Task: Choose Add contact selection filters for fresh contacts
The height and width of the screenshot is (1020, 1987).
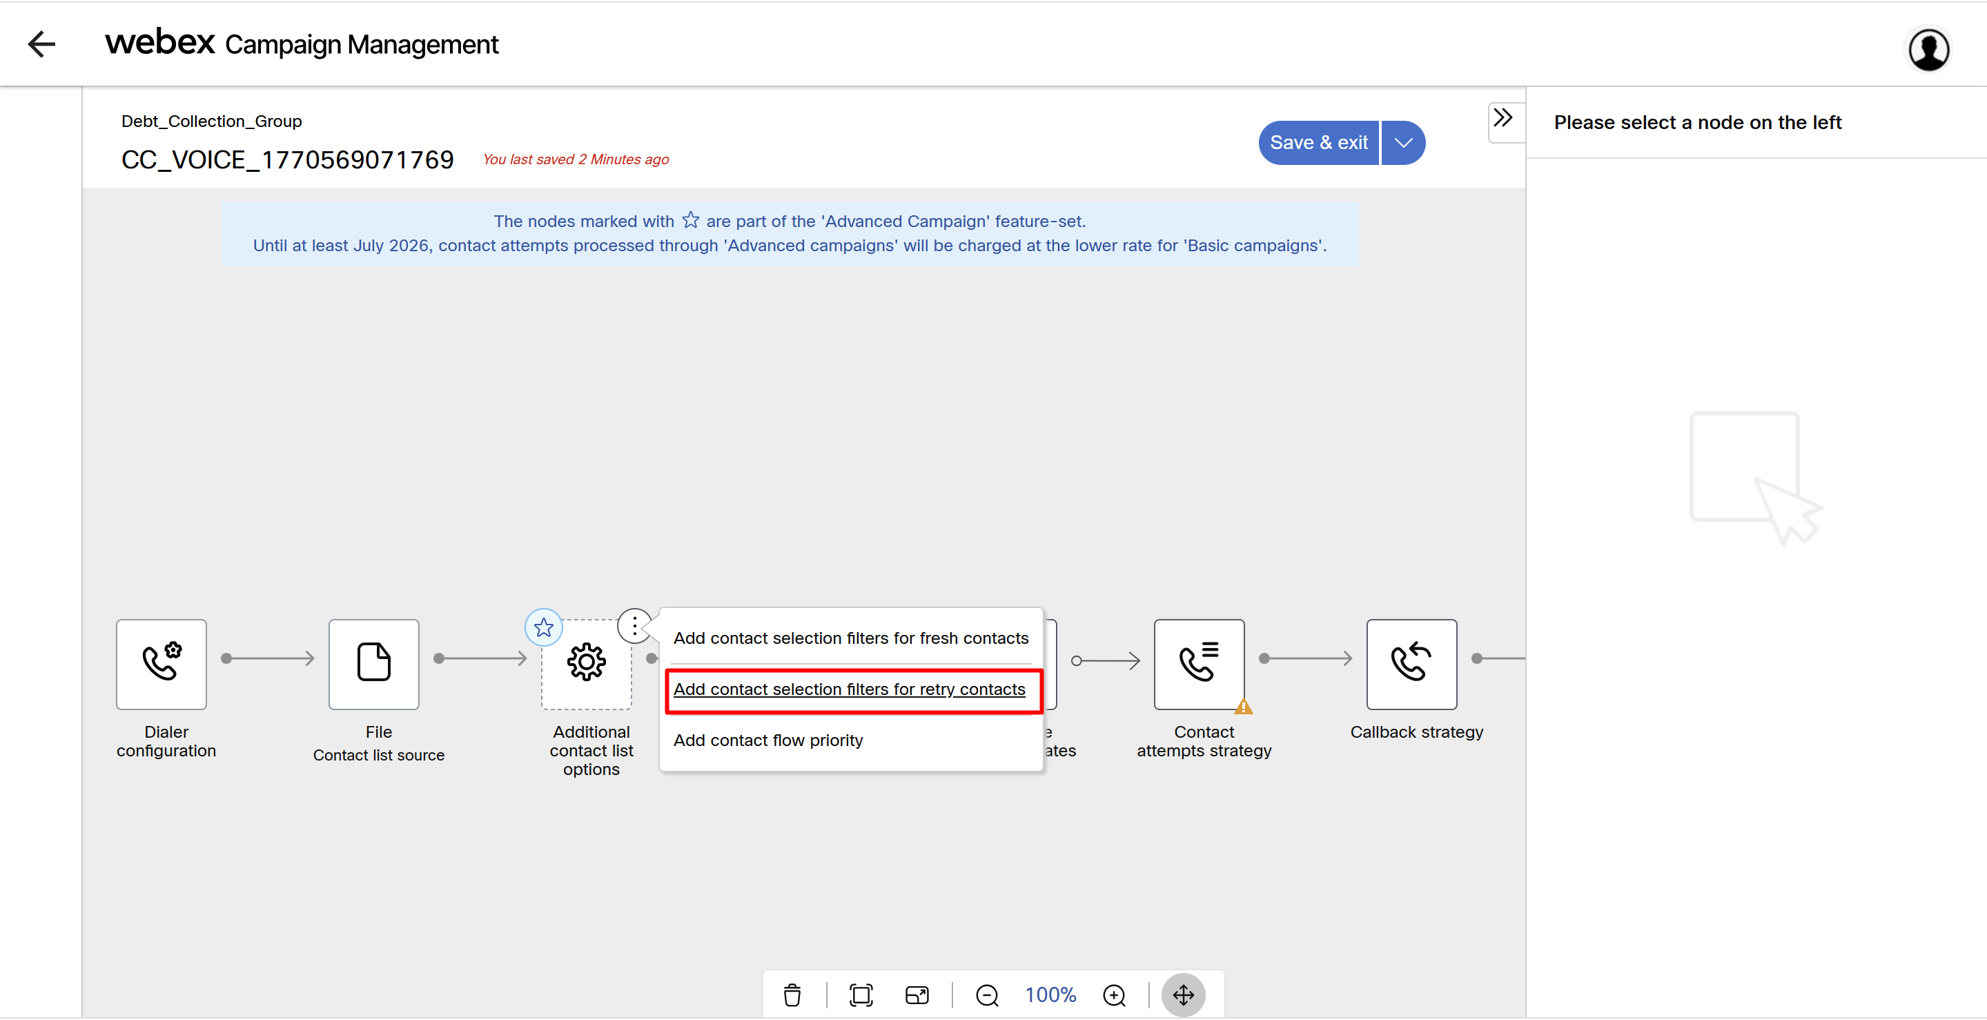Action: [x=850, y=638]
